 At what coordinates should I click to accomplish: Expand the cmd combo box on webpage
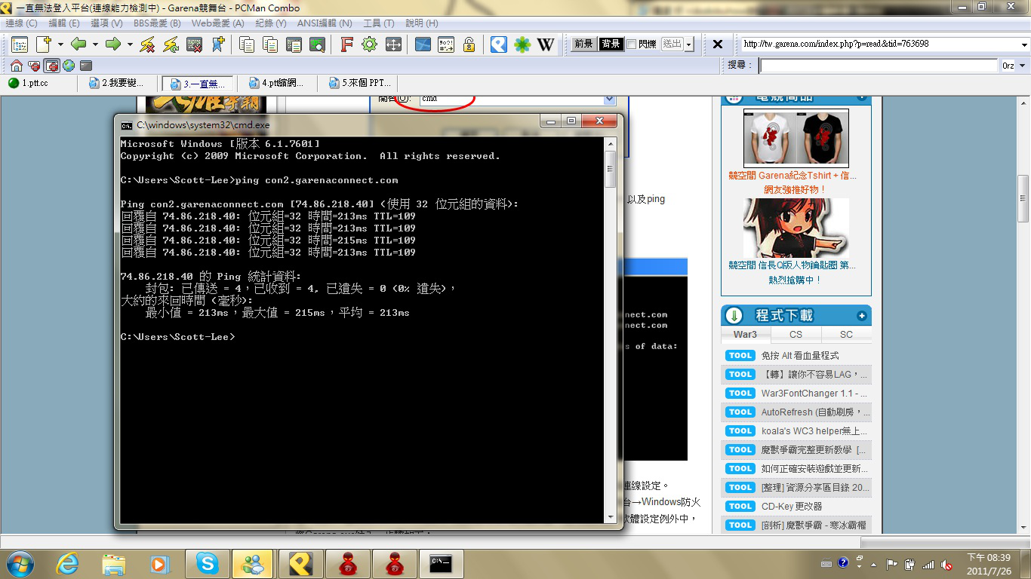(609, 100)
